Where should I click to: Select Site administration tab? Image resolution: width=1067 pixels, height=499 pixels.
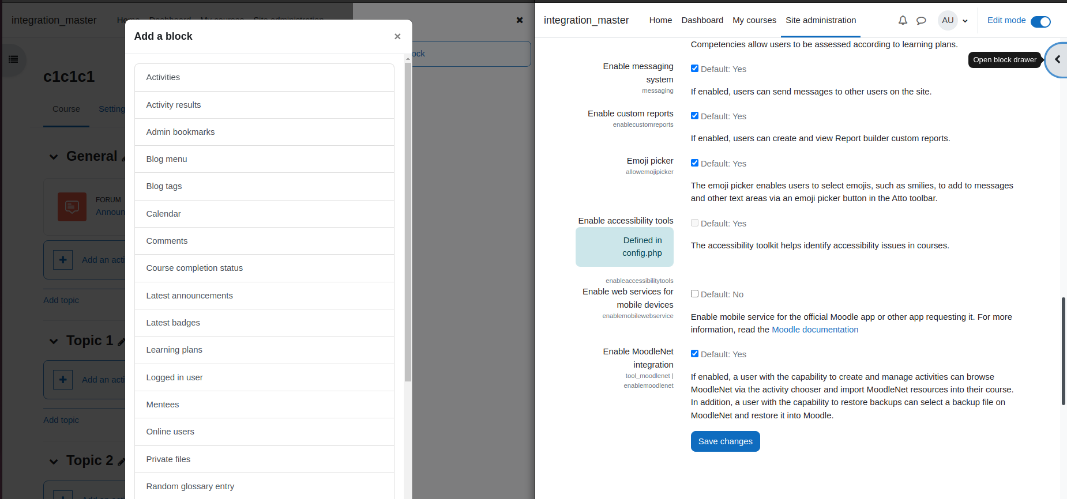click(821, 20)
